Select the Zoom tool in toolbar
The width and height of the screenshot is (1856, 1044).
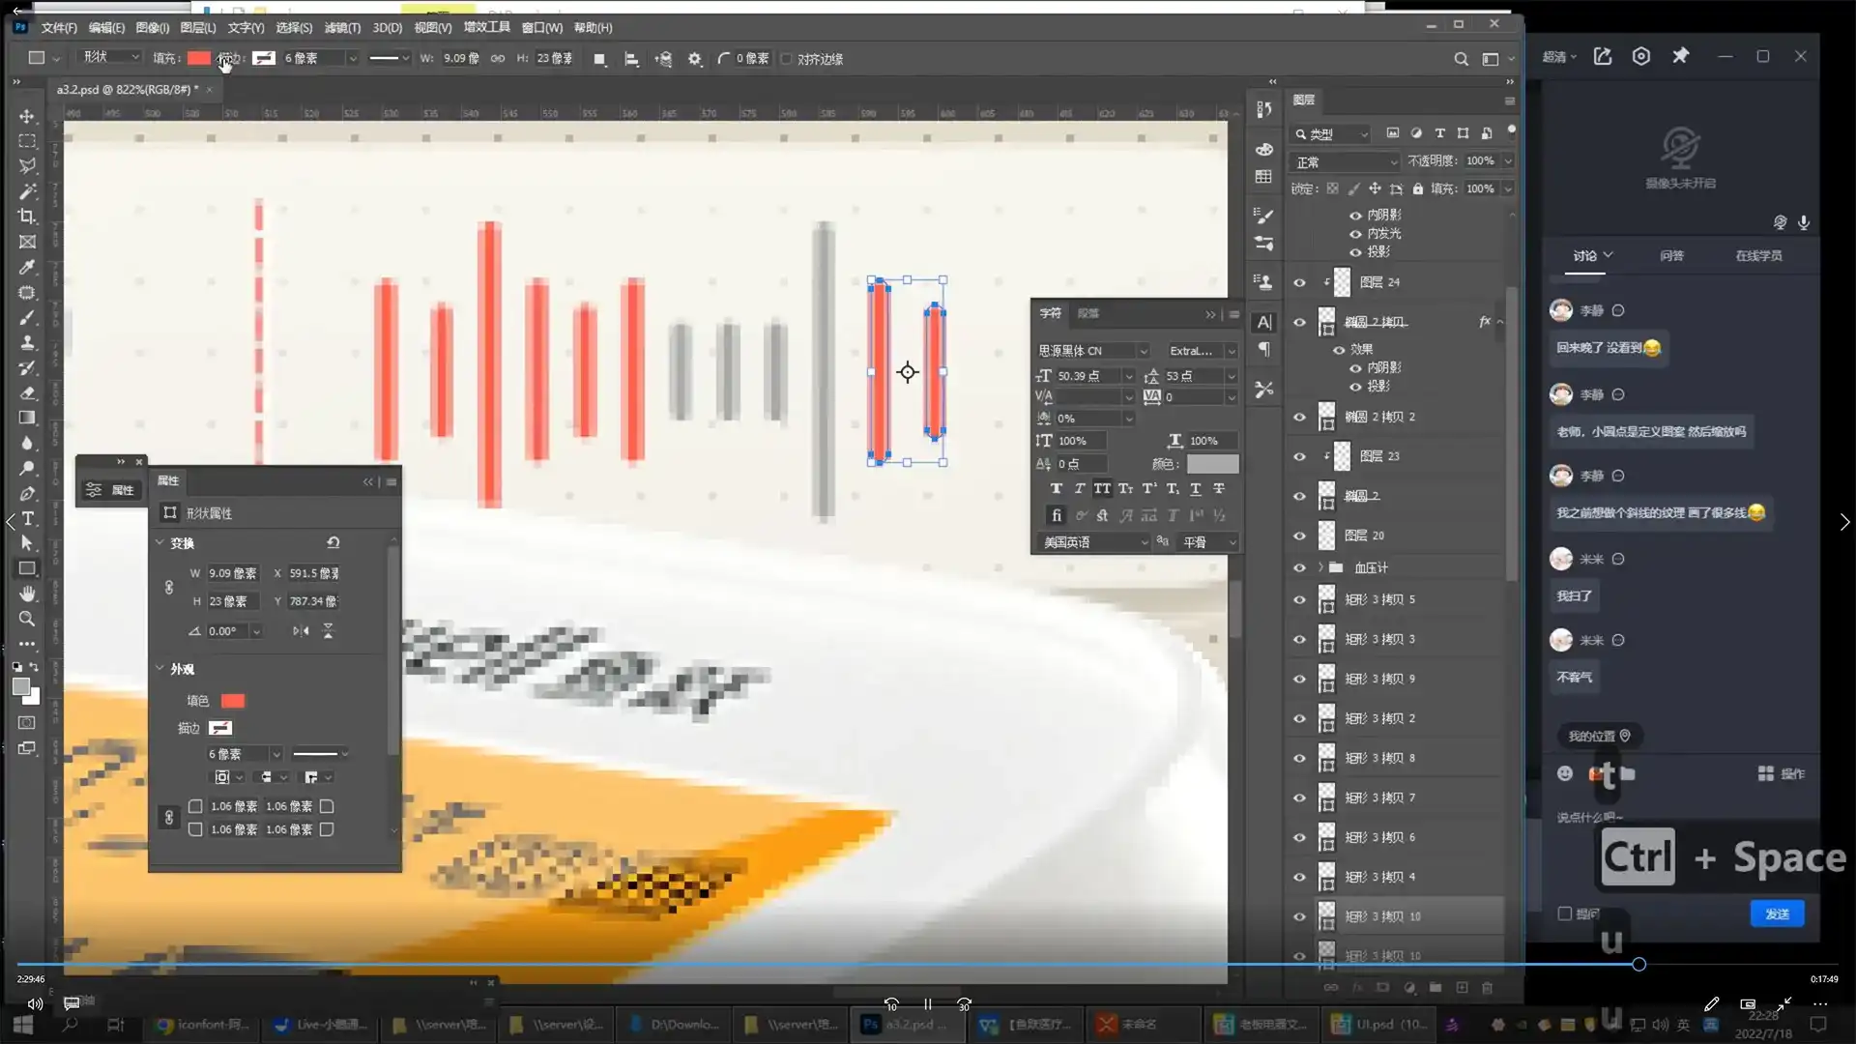point(27,619)
